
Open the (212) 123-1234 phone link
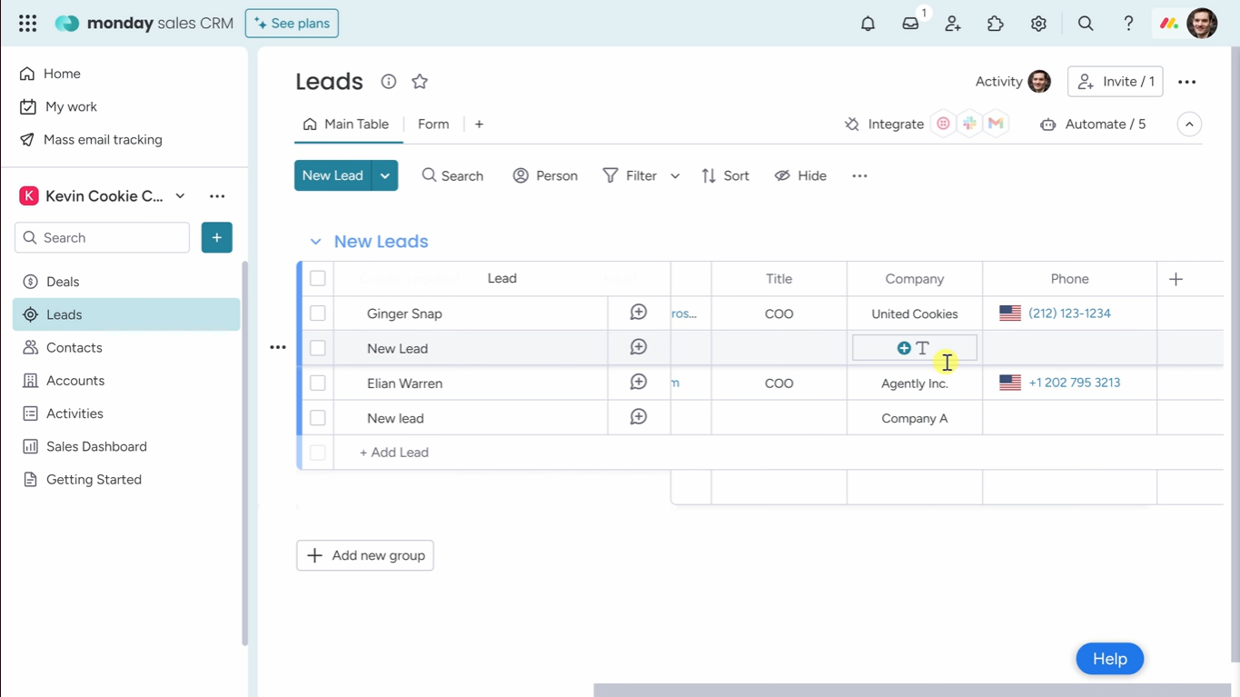coord(1069,313)
